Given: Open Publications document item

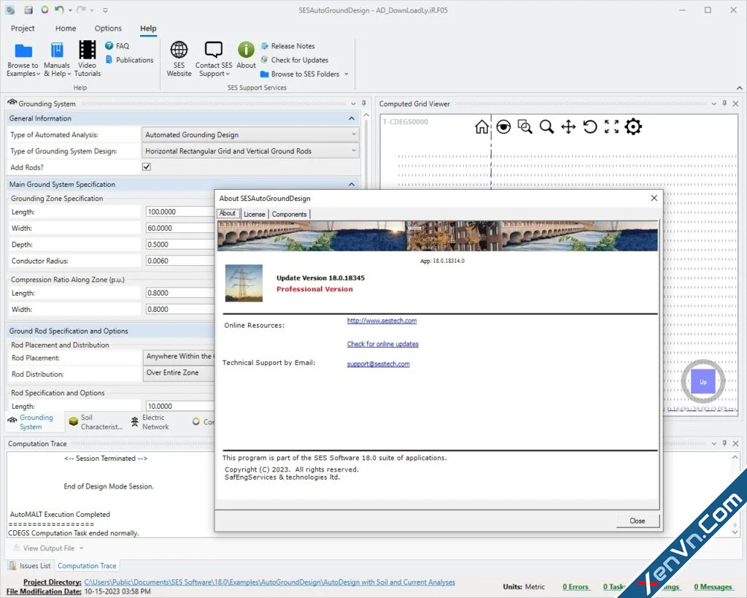Looking at the screenshot, I should (x=129, y=60).
